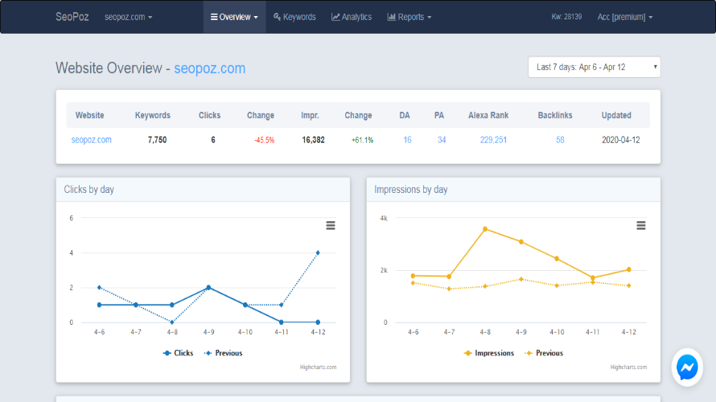
Task: Click the Clicks column header
Action: coord(210,116)
